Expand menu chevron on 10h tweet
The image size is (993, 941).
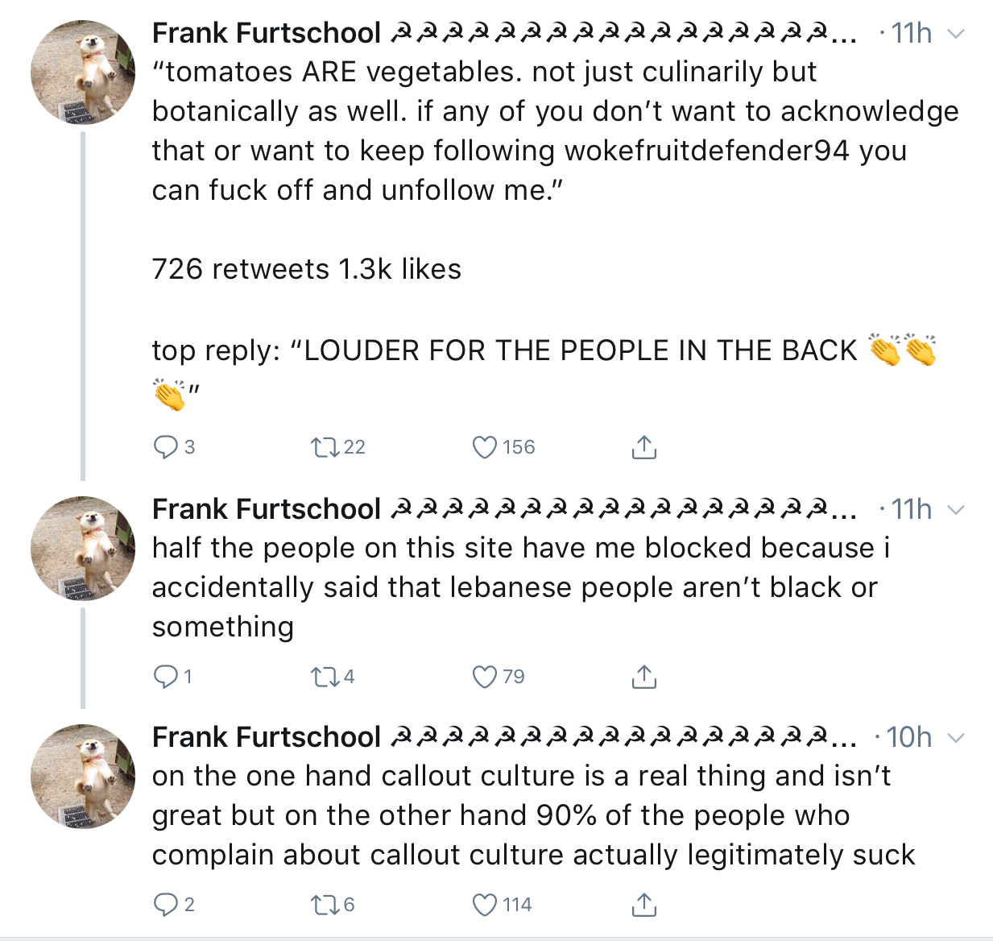coord(955,738)
